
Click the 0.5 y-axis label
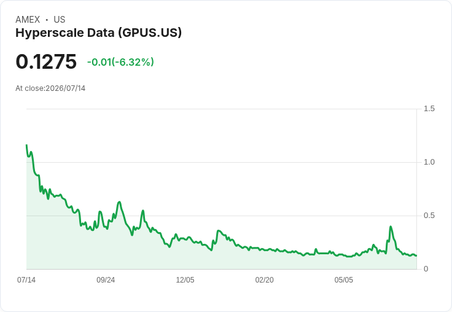(429, 216)
